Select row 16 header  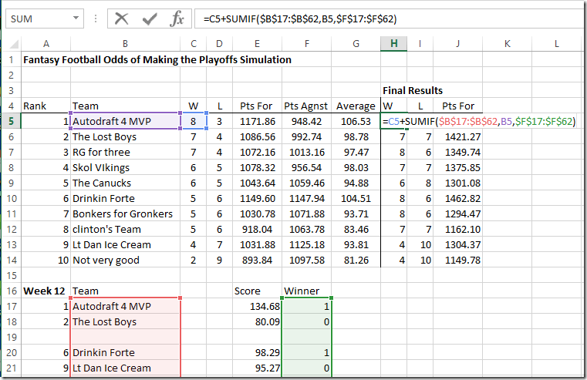tap(11, 291)
